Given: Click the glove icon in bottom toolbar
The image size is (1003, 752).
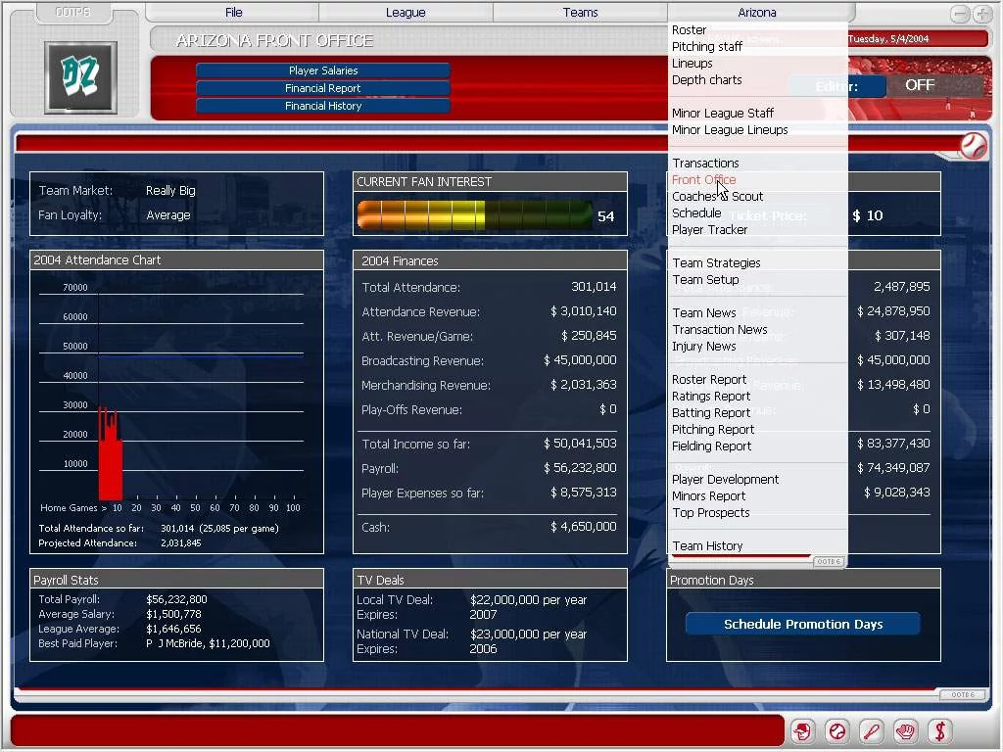Looking at the screenshot, I should tap(905, 730).
